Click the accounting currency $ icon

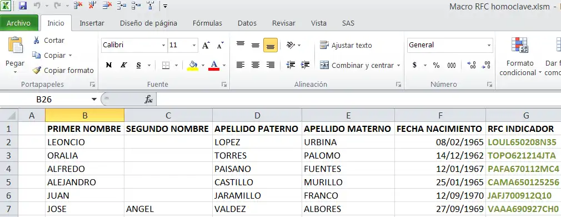415,65
